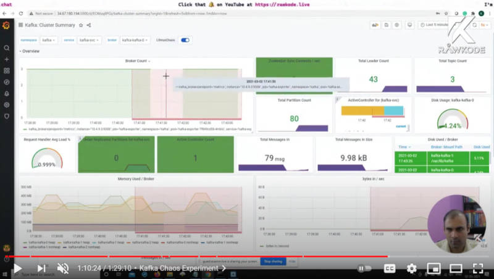The image size is (494, 279).
Task: Collapse the Overview row
Action: (x=29, y=51)
